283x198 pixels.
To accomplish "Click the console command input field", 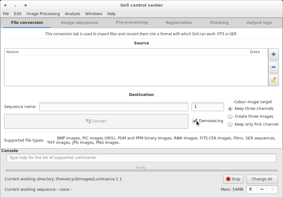I will coord(141,158).
